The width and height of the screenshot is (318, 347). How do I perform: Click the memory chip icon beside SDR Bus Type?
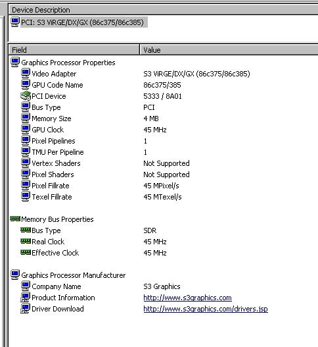pyautogui.click(x=26, y=230)
